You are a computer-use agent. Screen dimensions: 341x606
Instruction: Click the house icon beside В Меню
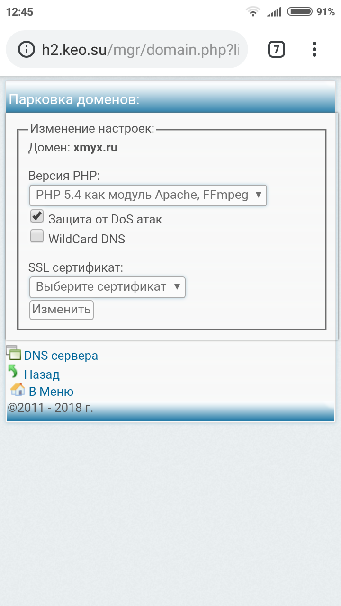click(18, 390)
